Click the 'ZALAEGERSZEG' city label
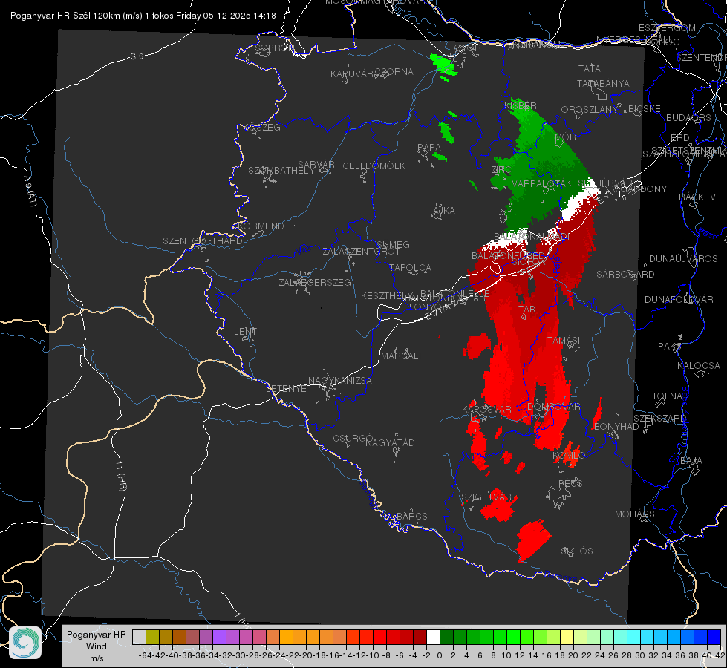 click(314, 282)
